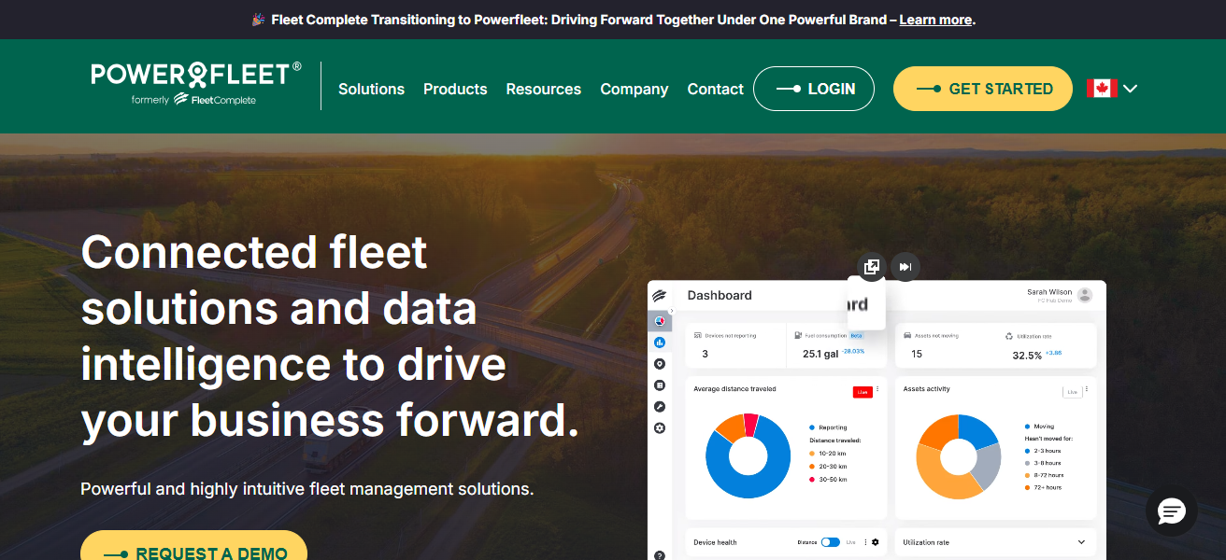The image size is (1226, 560).
Task: Click the Beta tag beside Fuel consumption
Action: 856,335
